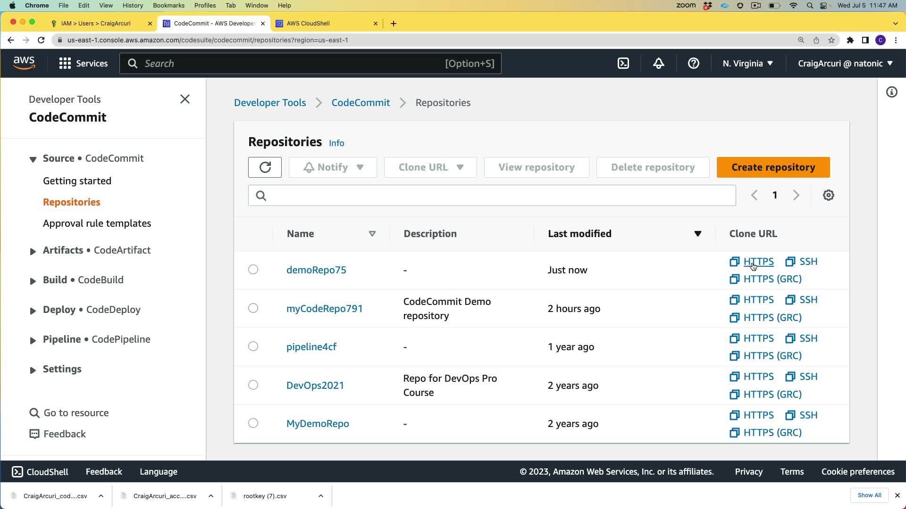Viewport: 906px width, 509px height.
Task: Open the table preferences gear icon
Action: pyautogui.click(x=828, y=195)
